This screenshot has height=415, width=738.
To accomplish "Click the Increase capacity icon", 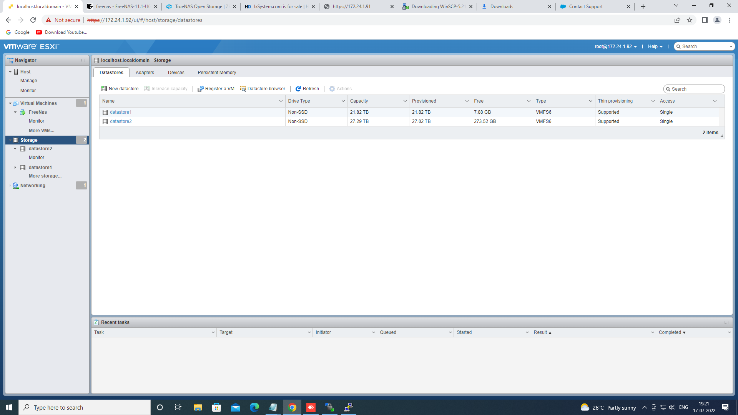I will (x=146, y=89).
